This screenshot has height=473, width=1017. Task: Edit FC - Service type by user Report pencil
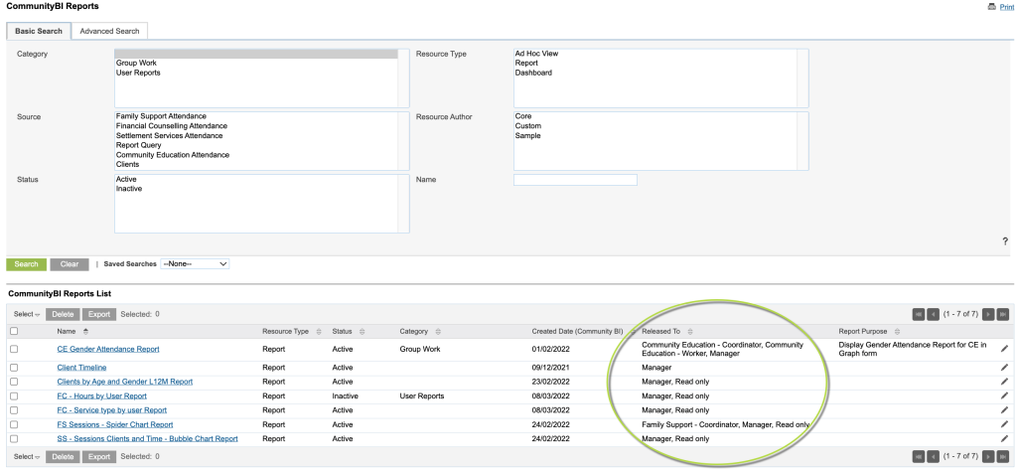point(1005,410)
